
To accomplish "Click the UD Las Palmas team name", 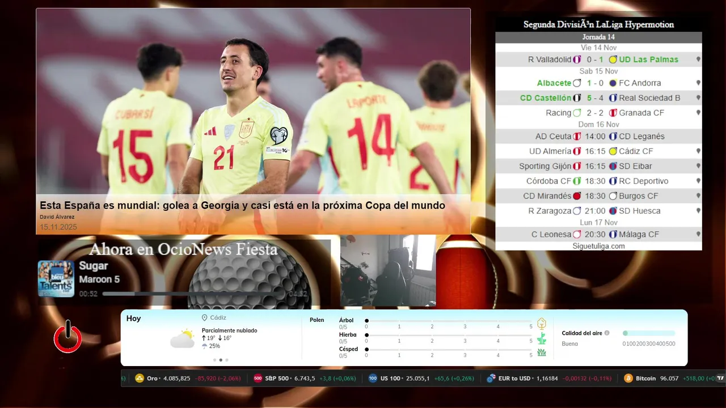I will pos(648,59).
